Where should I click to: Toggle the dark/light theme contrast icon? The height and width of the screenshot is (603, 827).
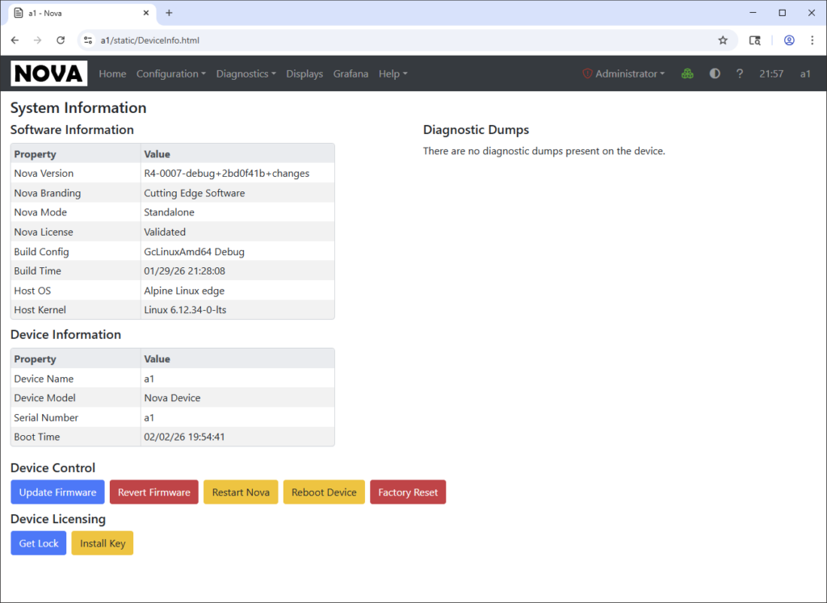[715, 73]
